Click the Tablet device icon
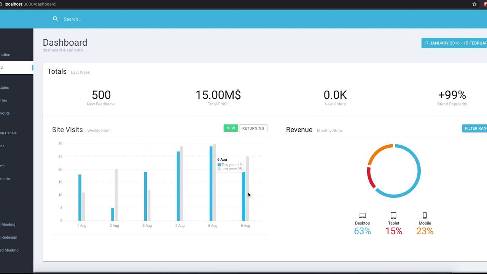 pyautogui.click(x=393, y=215)
